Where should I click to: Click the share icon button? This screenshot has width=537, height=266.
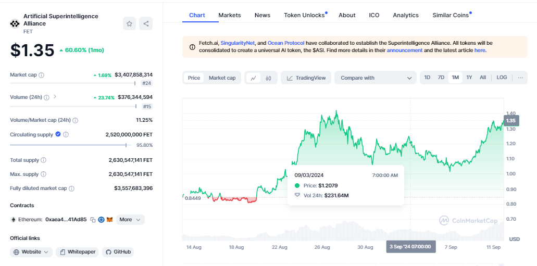[146, 23]
